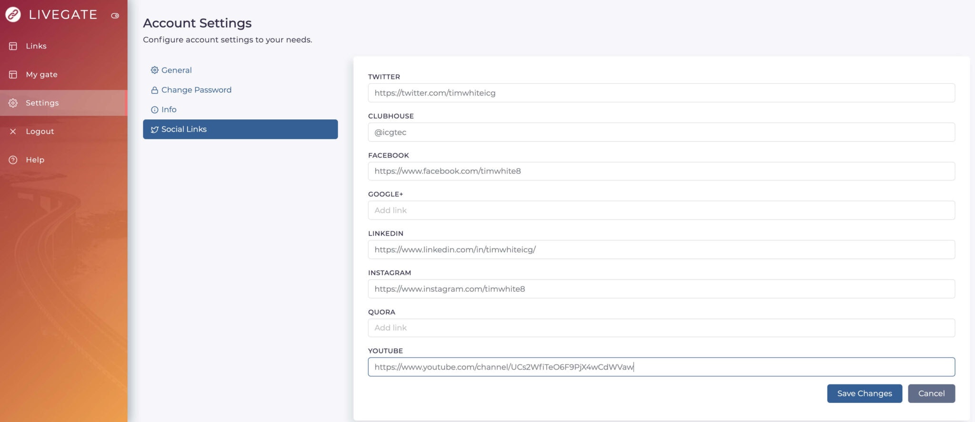The width and height of the screenshot is (975, 422).
Task: Click the QUORA field label
Action: tap(382, 312)
